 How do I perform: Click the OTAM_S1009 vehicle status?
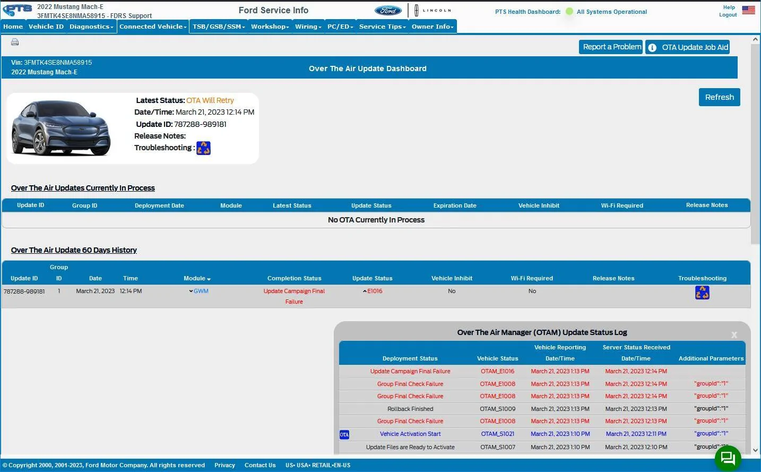[x=497, y=409]
